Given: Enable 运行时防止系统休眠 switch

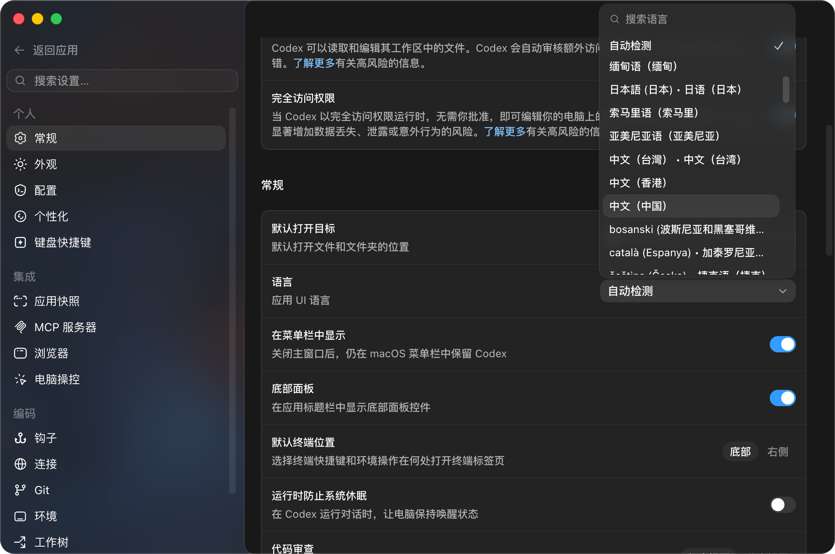Looking at the screenshot, I should [782, 505].
